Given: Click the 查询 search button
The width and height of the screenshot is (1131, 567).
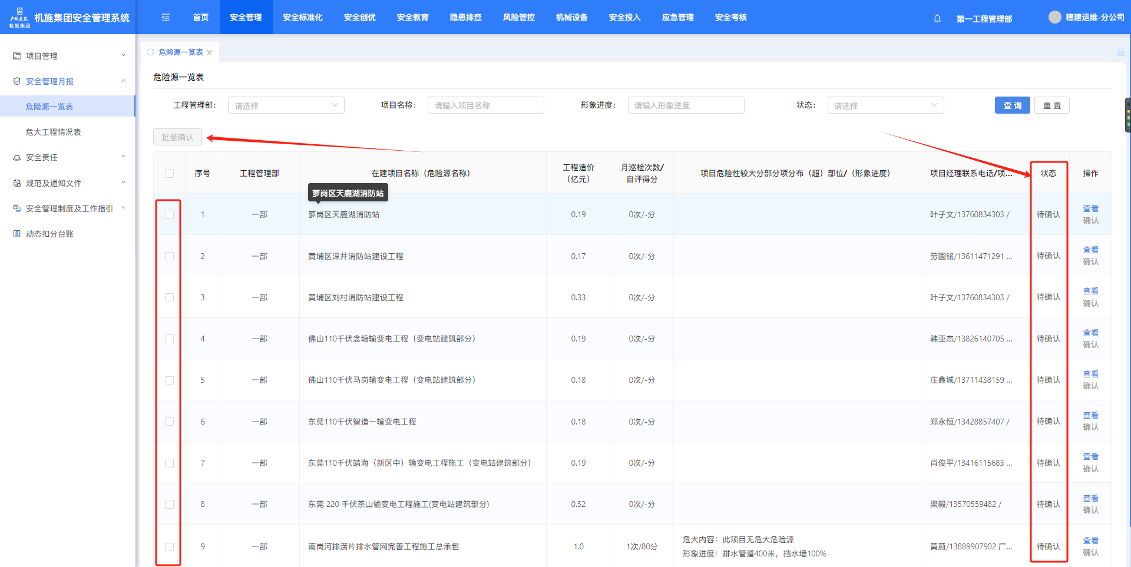Looking at the screenshot, I should 1012,105.
